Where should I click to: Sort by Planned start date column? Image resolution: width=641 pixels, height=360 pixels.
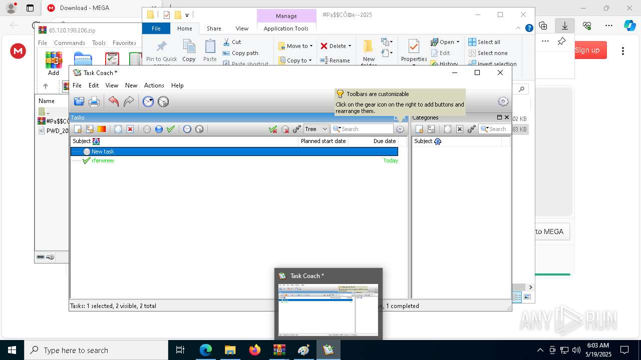pyautogui.click(x=323, y=141)
